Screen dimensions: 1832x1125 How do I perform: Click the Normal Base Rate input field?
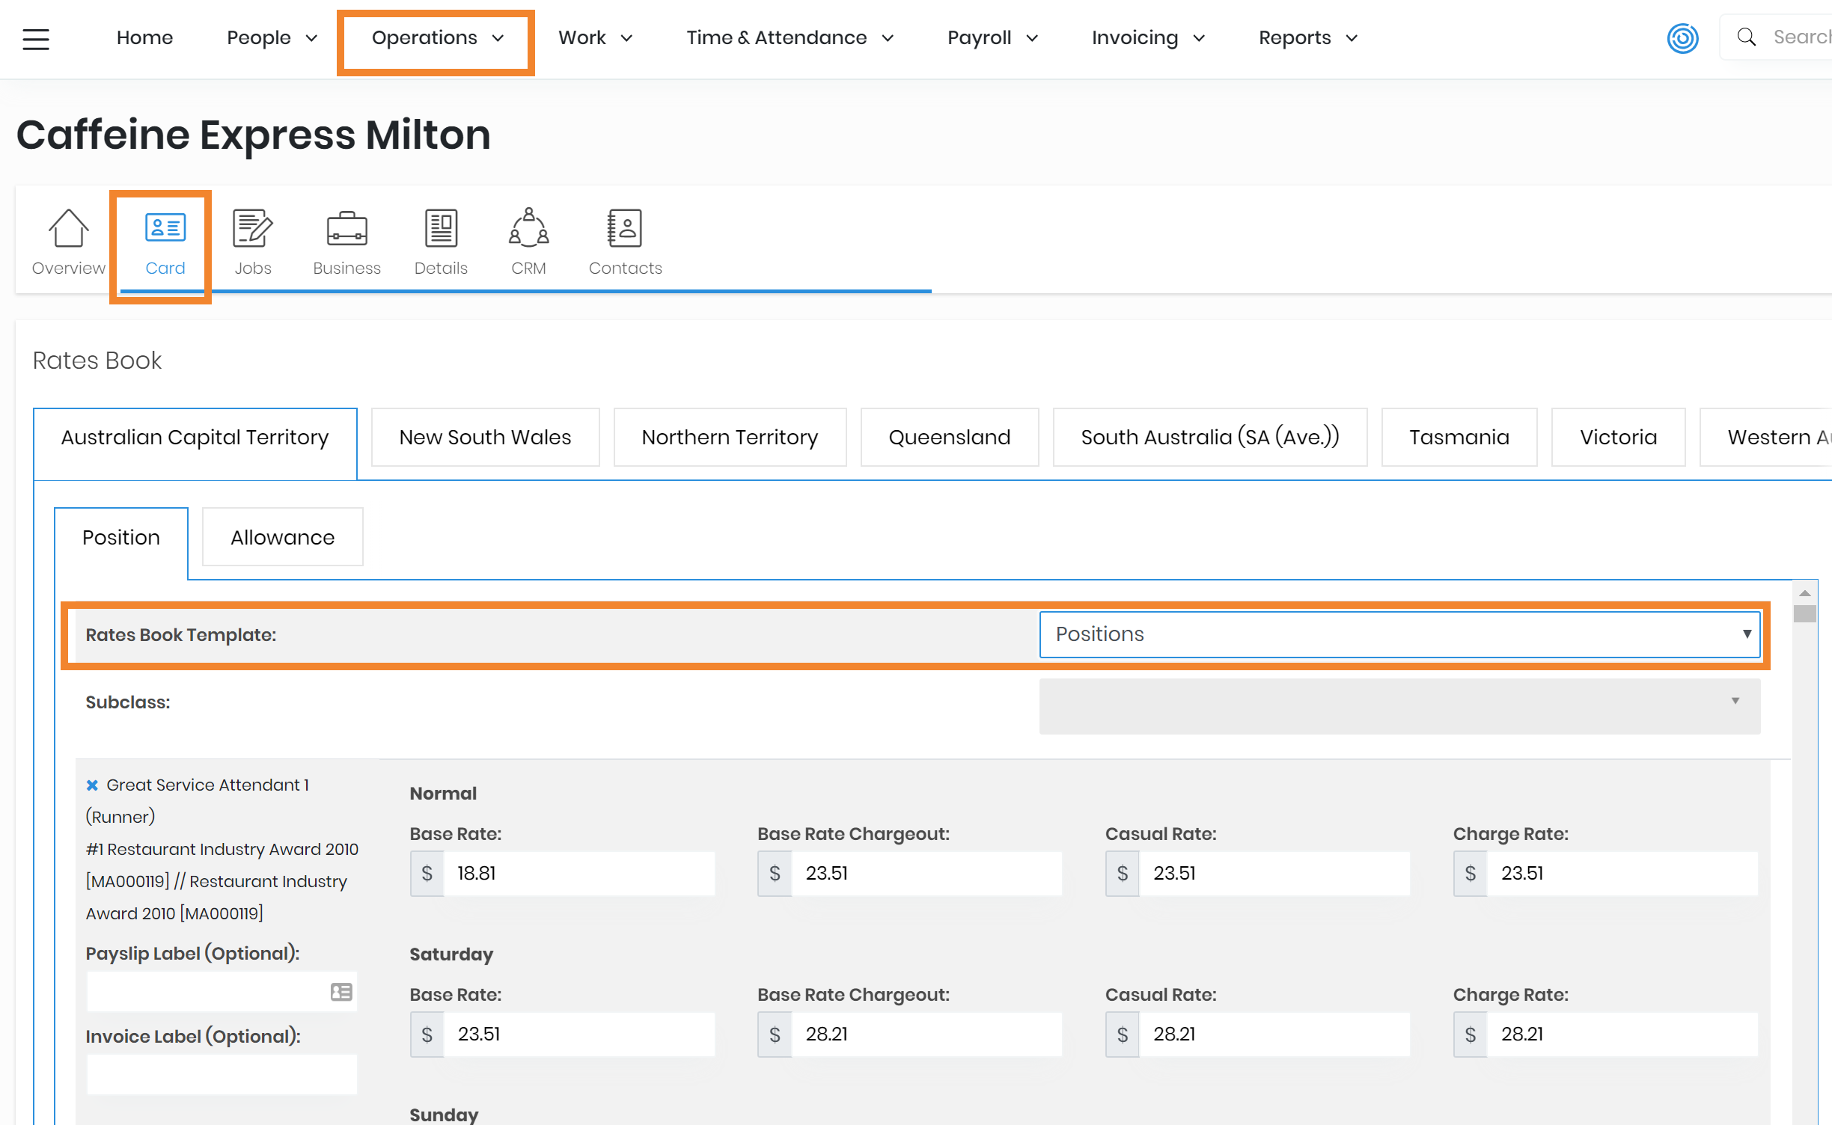click(578, 873)
